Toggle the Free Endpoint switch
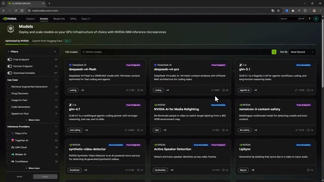Screen dimensions: 324x182 point(10,59)
